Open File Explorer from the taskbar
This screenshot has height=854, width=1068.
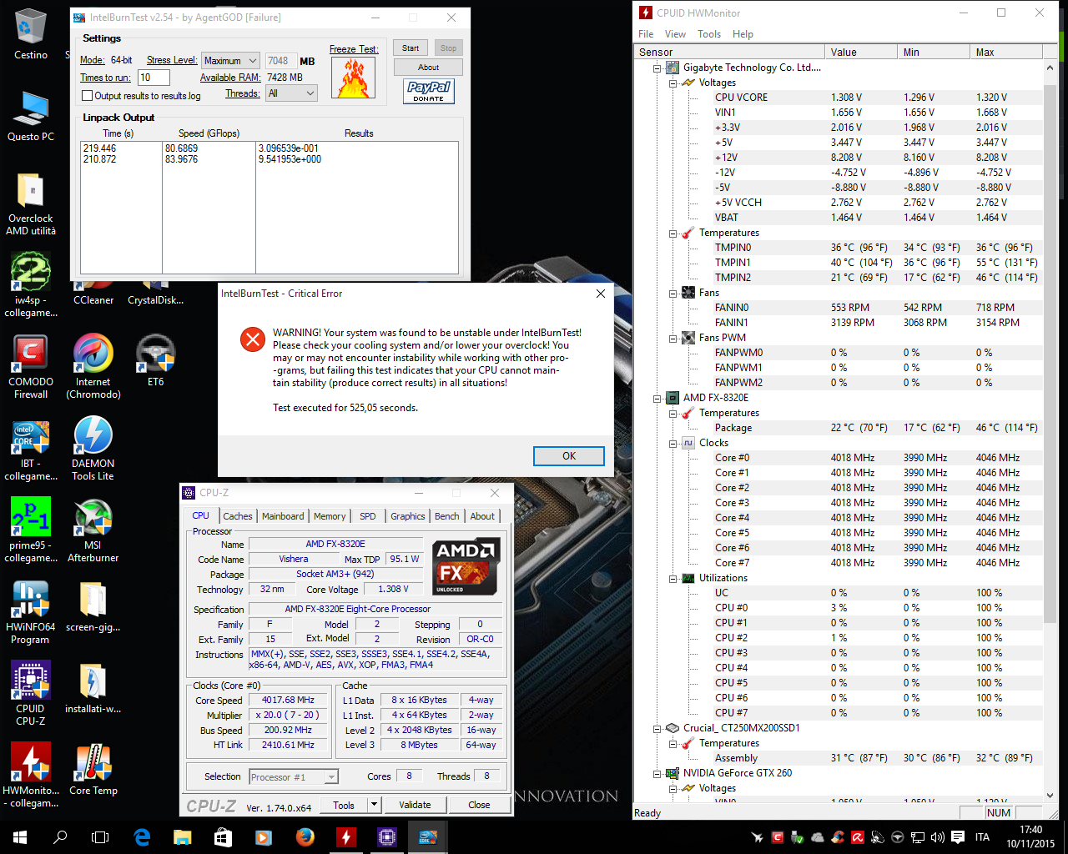coord(183,837)
